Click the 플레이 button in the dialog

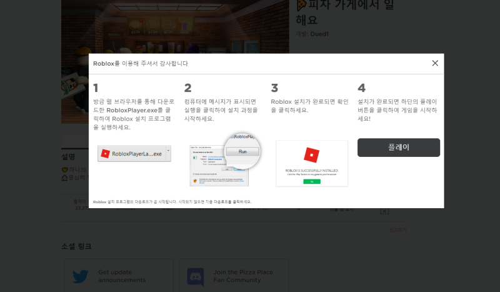pyautogui.click(x=399, y=148)
